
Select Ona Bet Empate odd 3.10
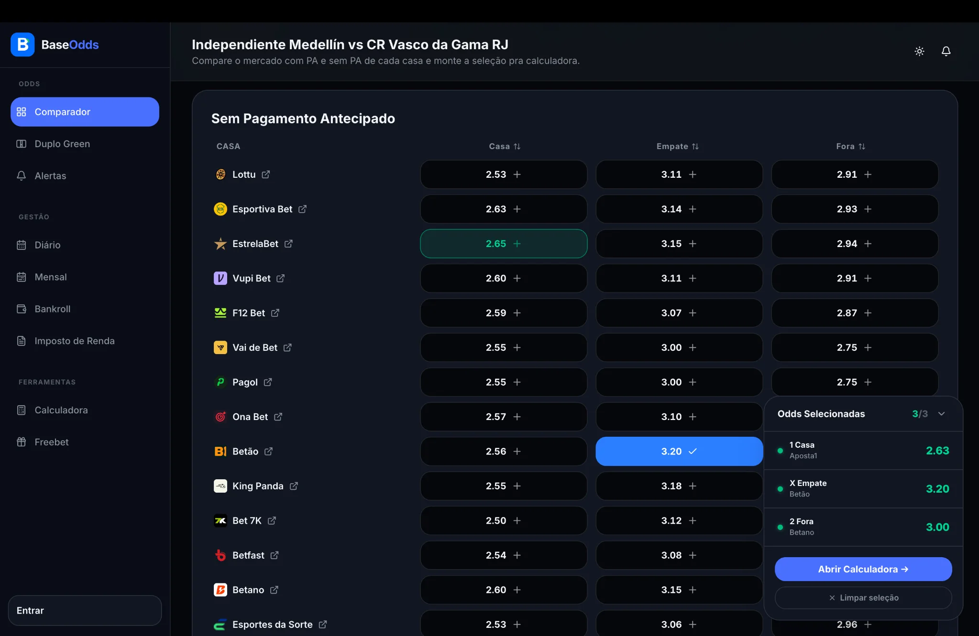(x=679, y=417)
